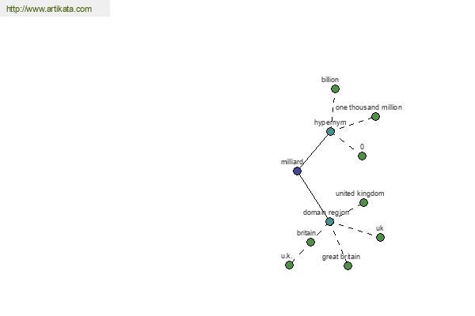Select the one thousand million node
The height and width of the screenshot is (316, 475).
(375, 116)
